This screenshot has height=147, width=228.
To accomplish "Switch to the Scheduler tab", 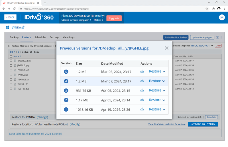I will tap(40, 37).
